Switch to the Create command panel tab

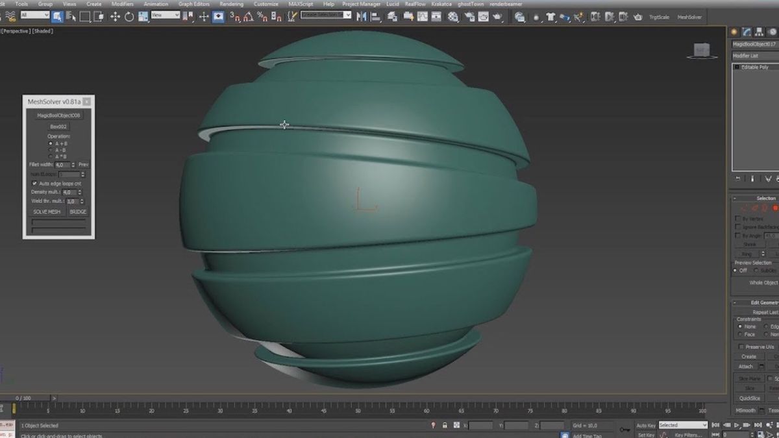click(734, 31)
